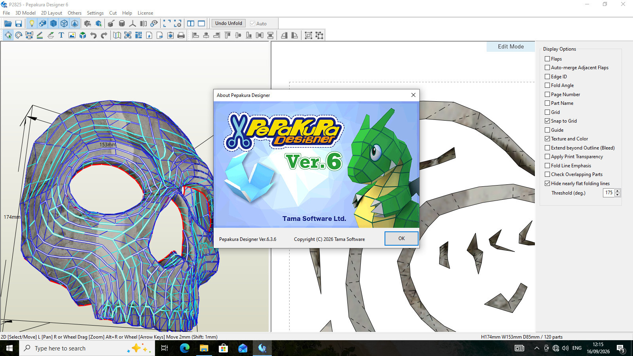Select the Text tool (T) icon
Screen dimensions: 633x356
pos(61,35)
